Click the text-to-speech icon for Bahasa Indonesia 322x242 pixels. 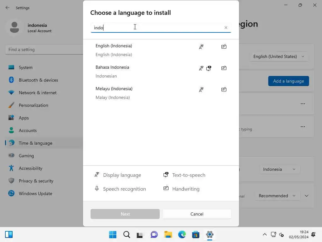point(209,68)
